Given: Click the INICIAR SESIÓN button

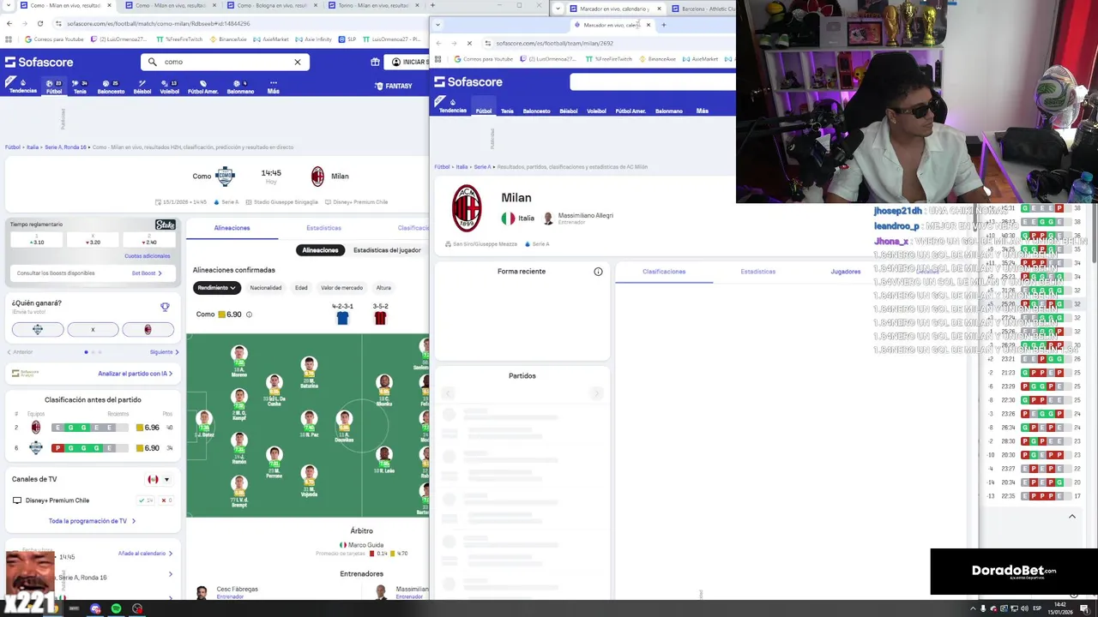Looking at the screenshot, I should (x=407, y=62).
